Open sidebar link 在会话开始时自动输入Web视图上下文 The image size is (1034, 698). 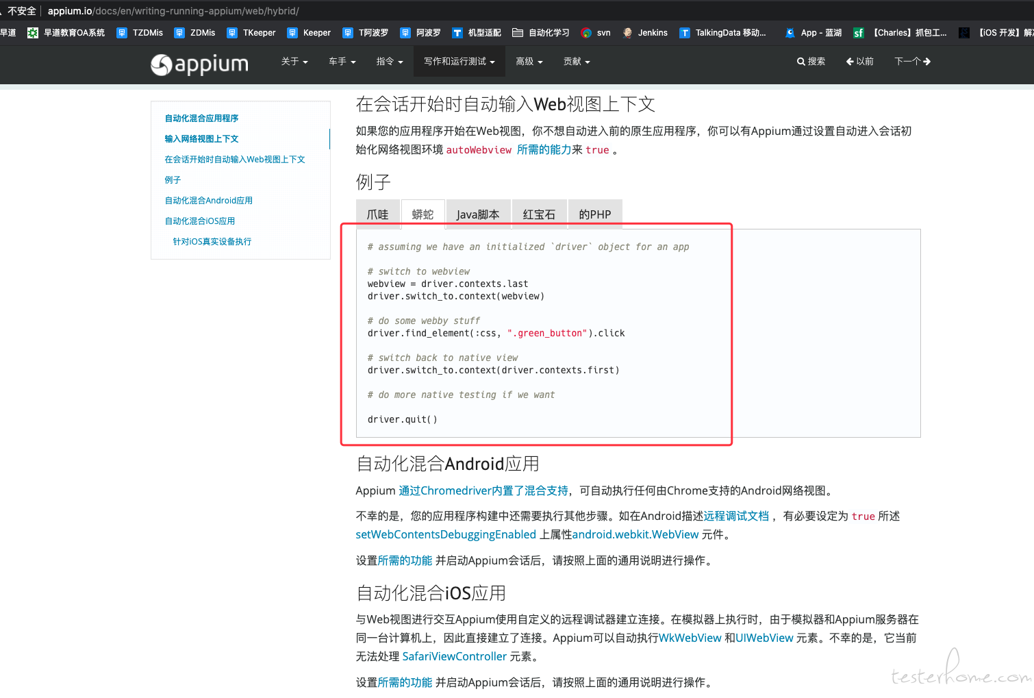[235, 160]
